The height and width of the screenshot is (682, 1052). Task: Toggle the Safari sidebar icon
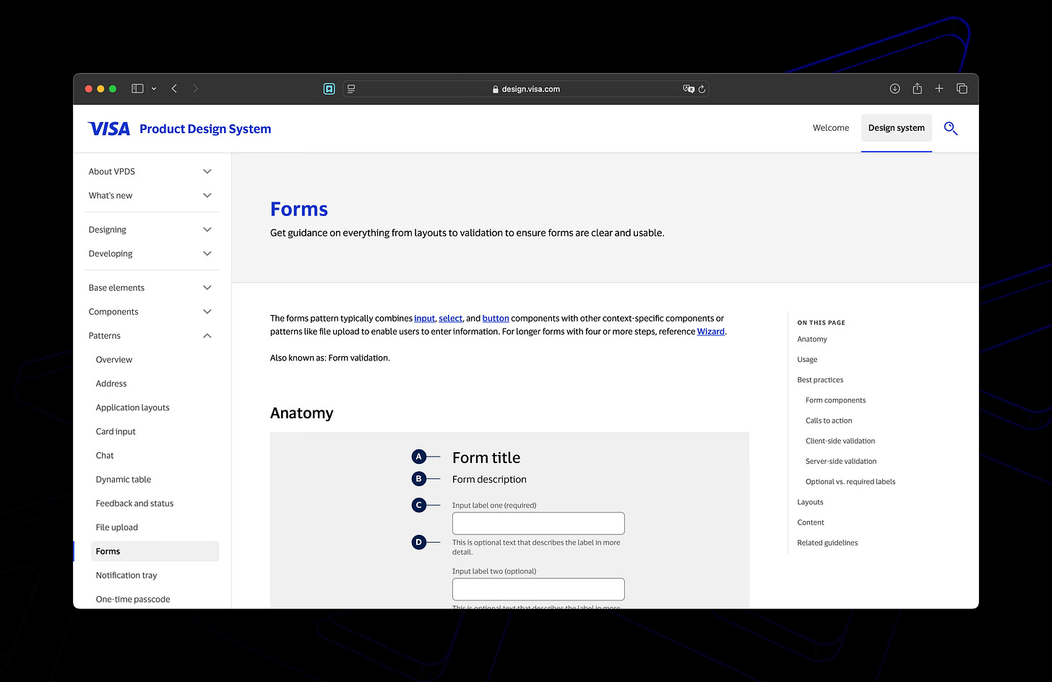click(137, 89)
